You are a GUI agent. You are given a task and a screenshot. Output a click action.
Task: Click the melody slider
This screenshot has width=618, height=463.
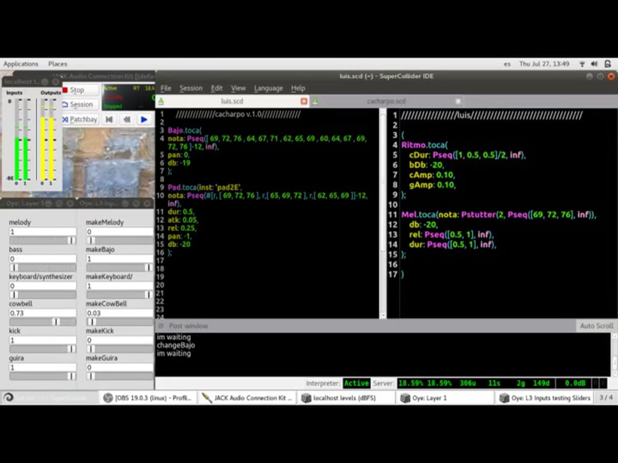pos(43,241)
